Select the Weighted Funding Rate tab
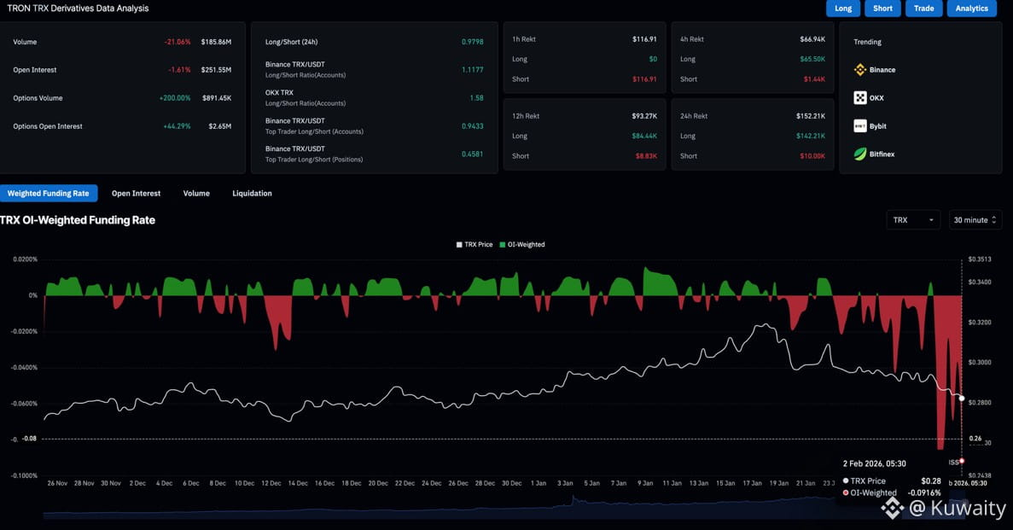Viewport: 1013px width, 530px height. 49,194
